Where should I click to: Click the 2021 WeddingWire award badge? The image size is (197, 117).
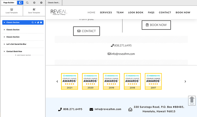[x=70, y=82]
